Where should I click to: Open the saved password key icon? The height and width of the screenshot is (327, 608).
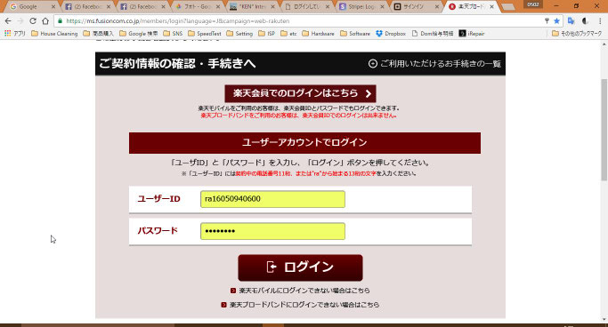pos(547,21)
